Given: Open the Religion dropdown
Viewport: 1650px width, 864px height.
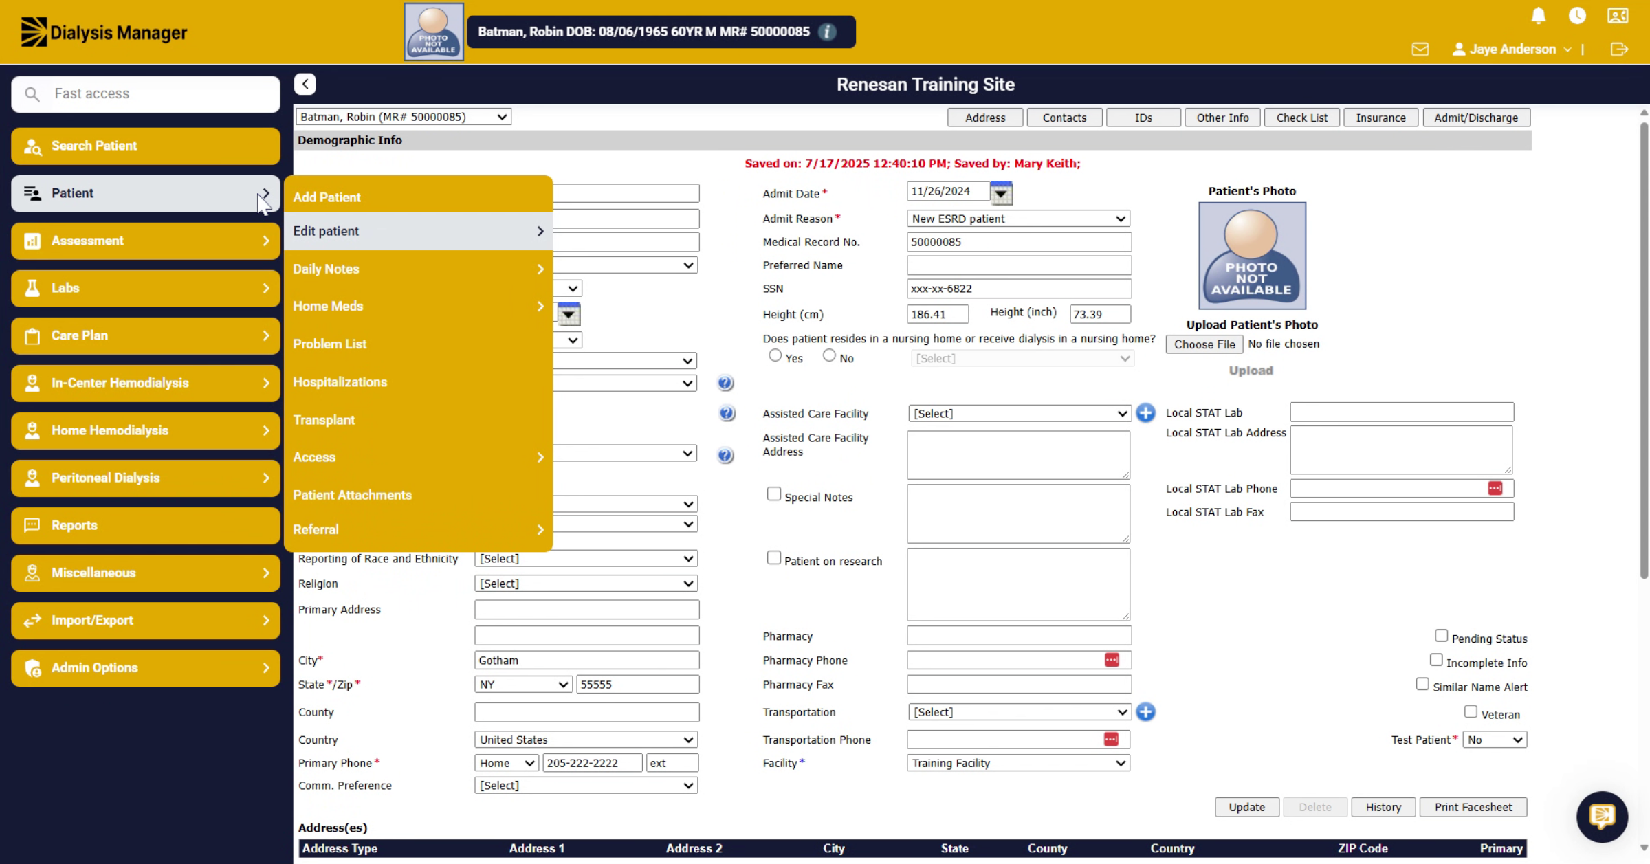Looking at the screenshot, I should tap(586, 584).
